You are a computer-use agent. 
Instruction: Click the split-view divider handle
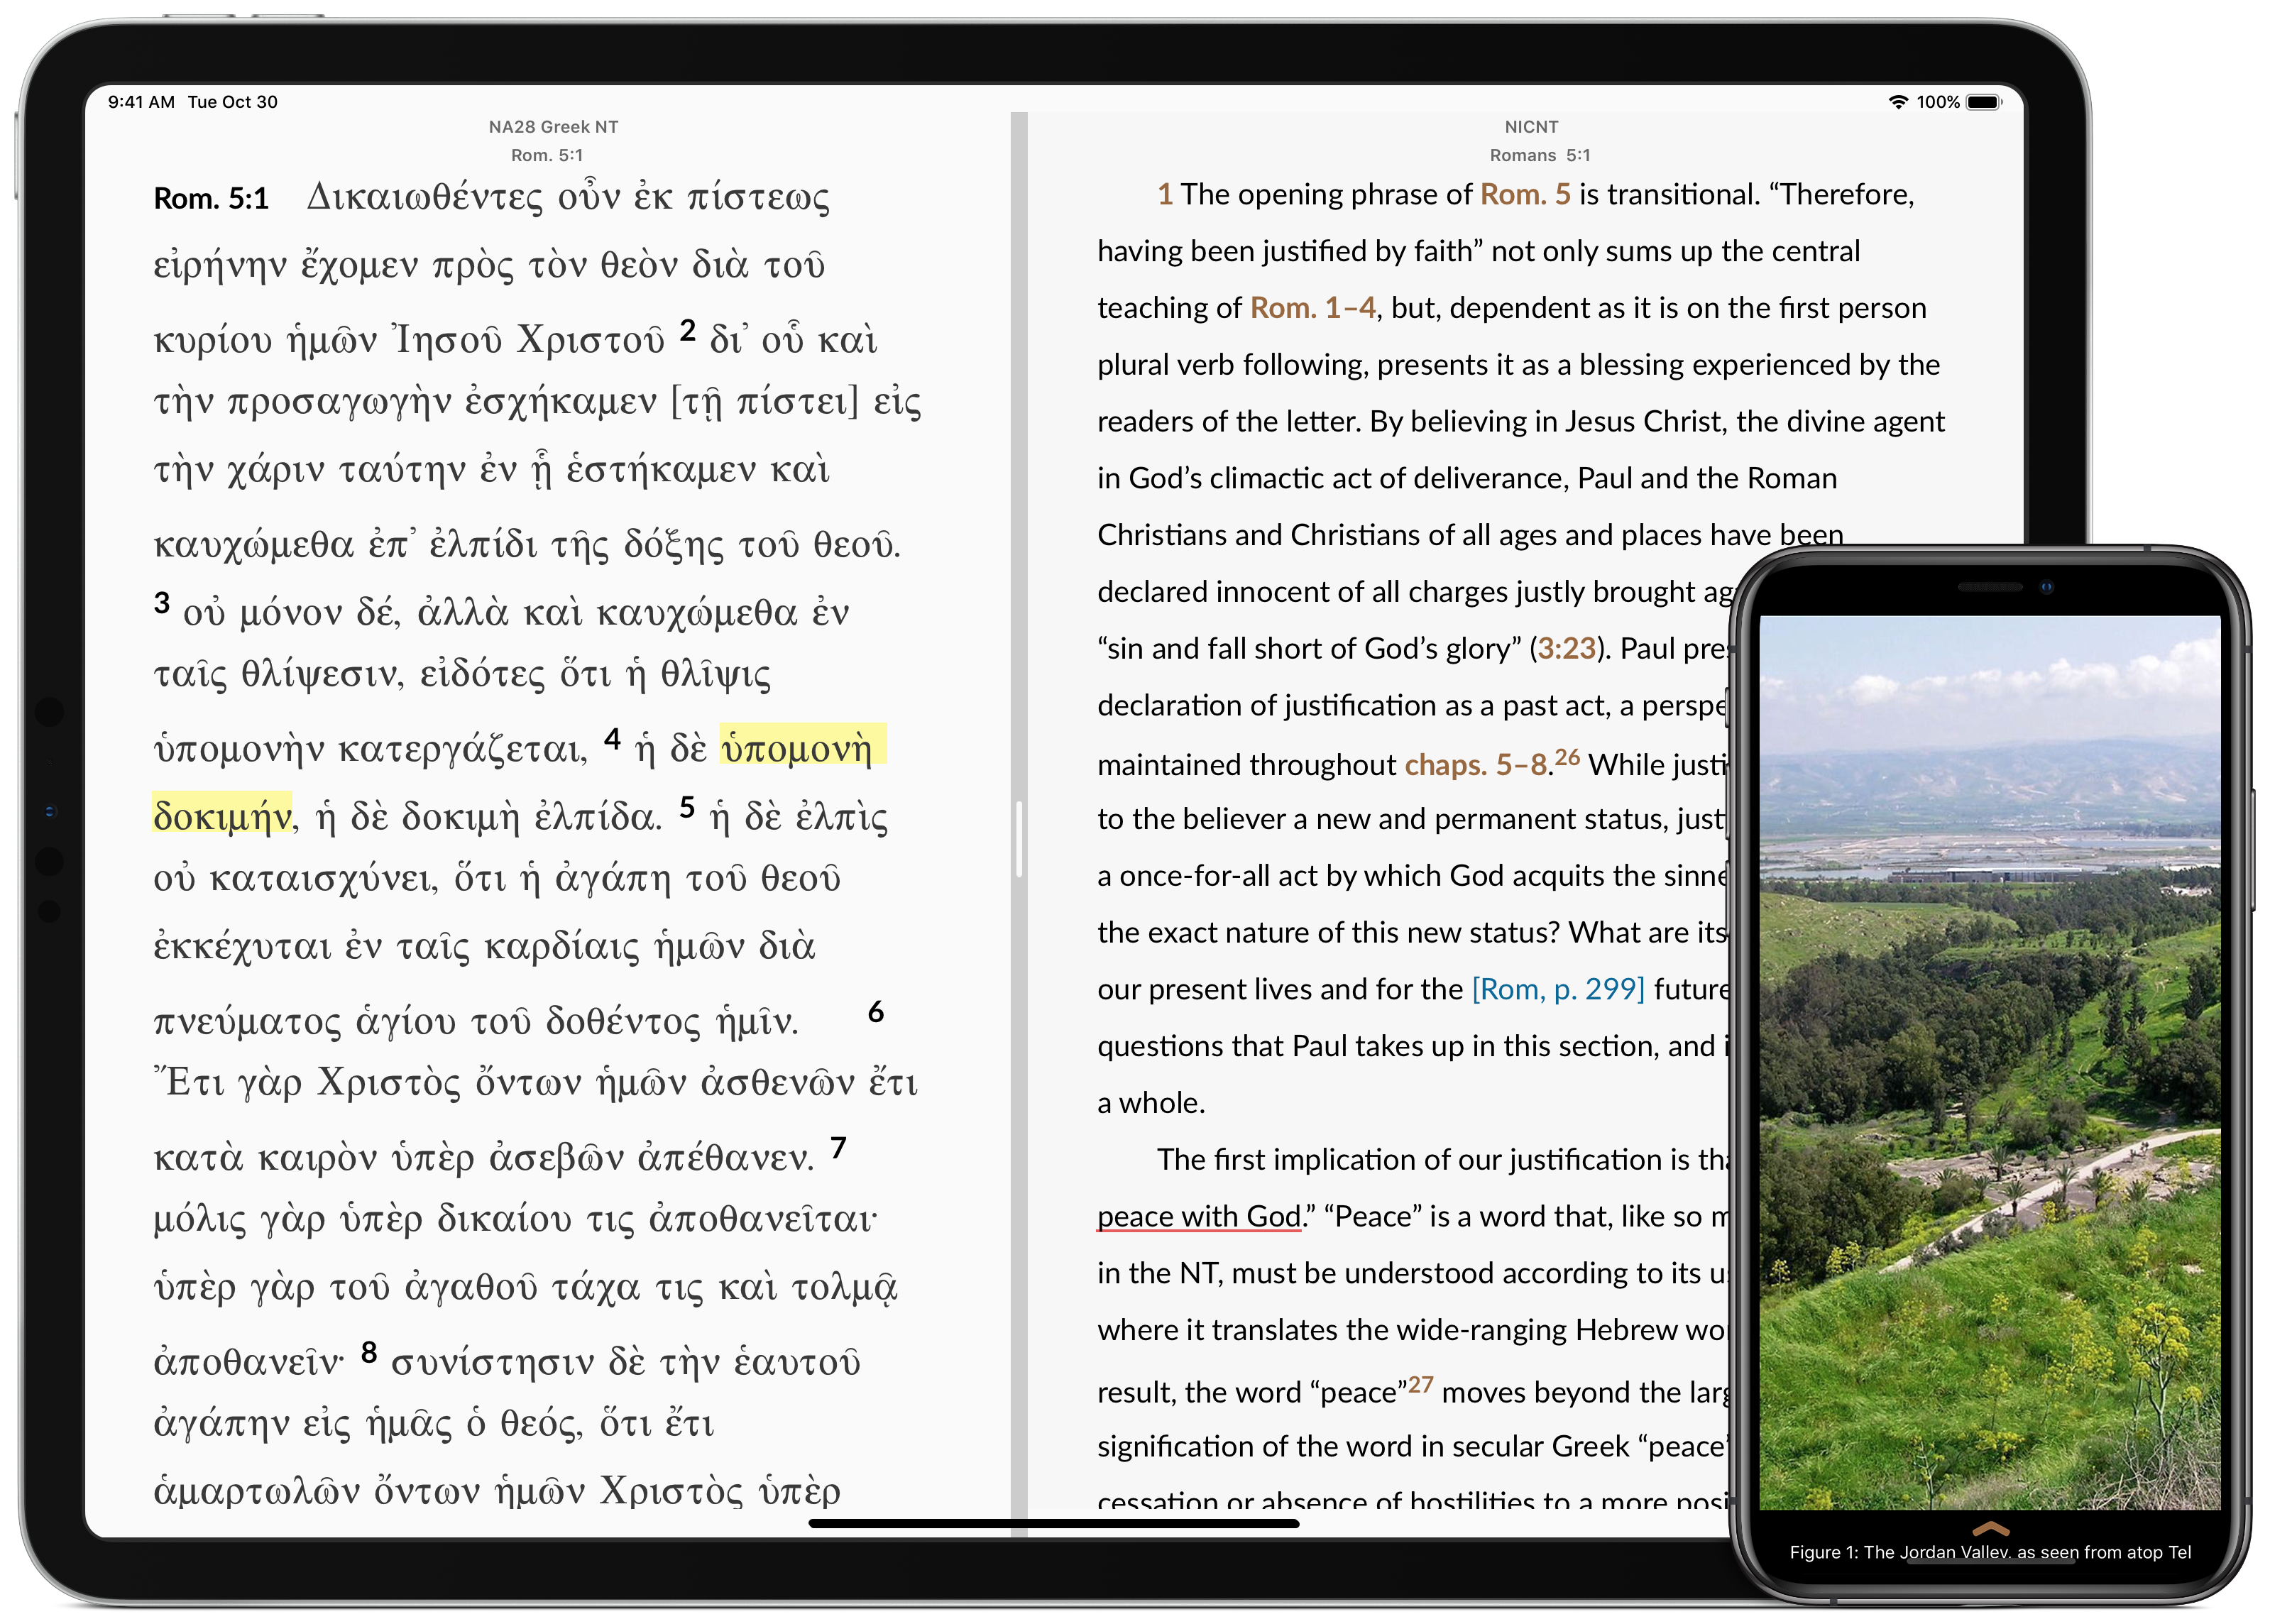pos(1019,838)
